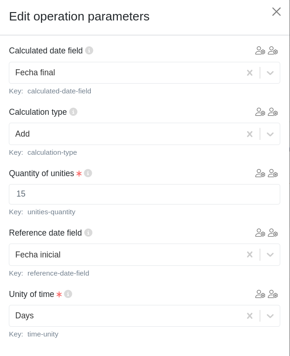Expand the Reference date field dropdown
The height and width of the screenshot is (356, 290).
[x=270, y=255]
